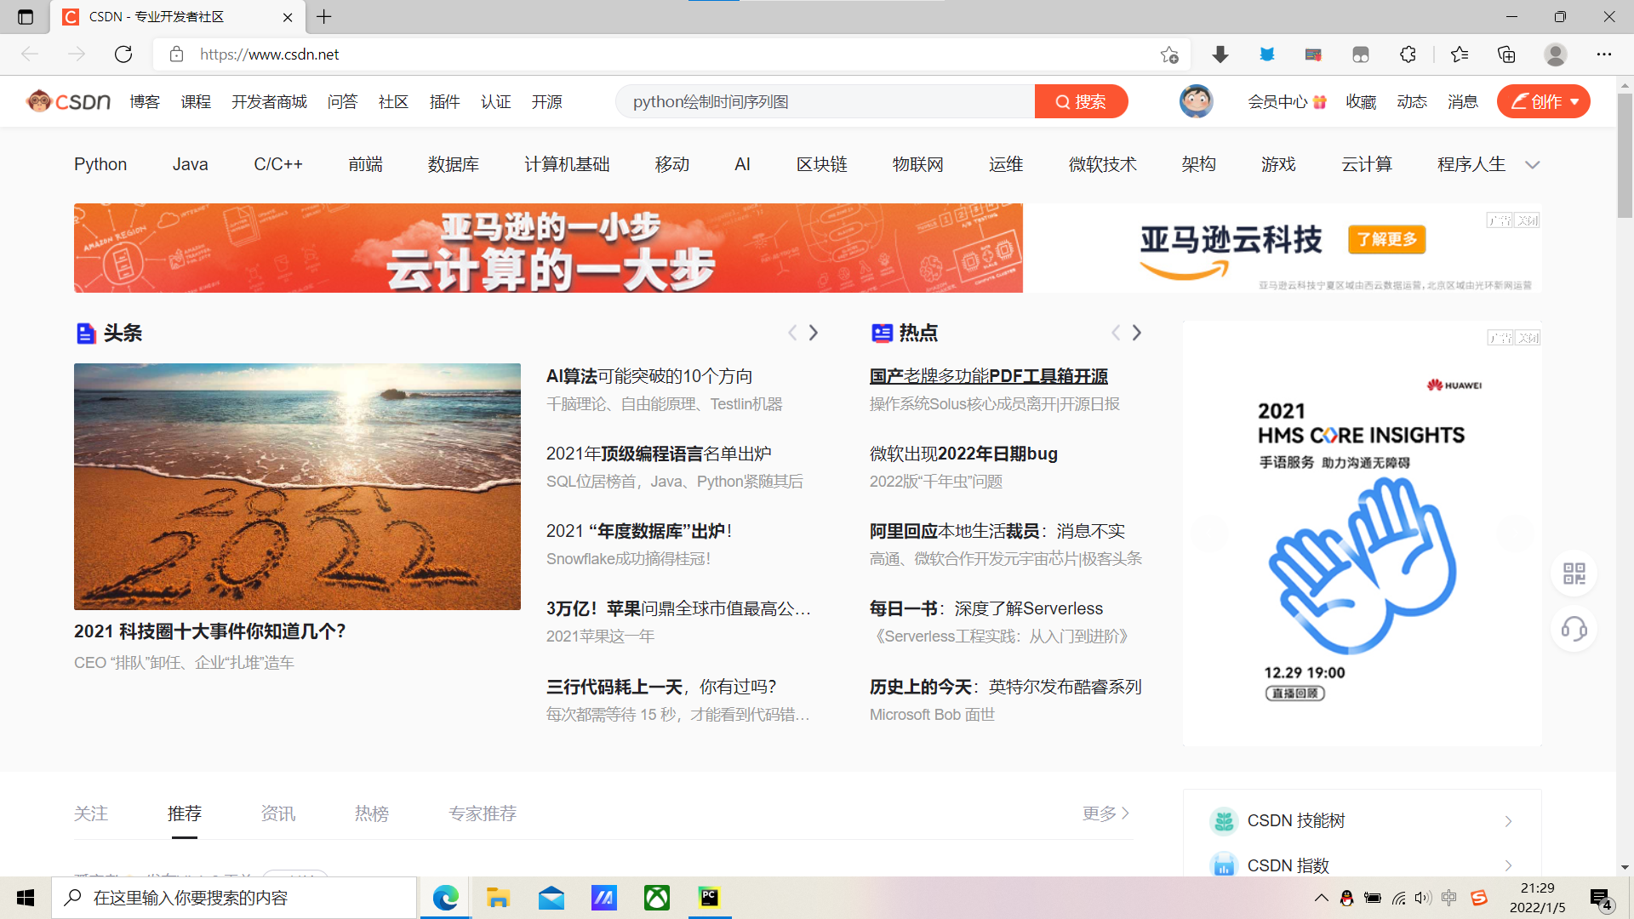
Task: Open the browser profile account icon
Action: [1556, 54]
